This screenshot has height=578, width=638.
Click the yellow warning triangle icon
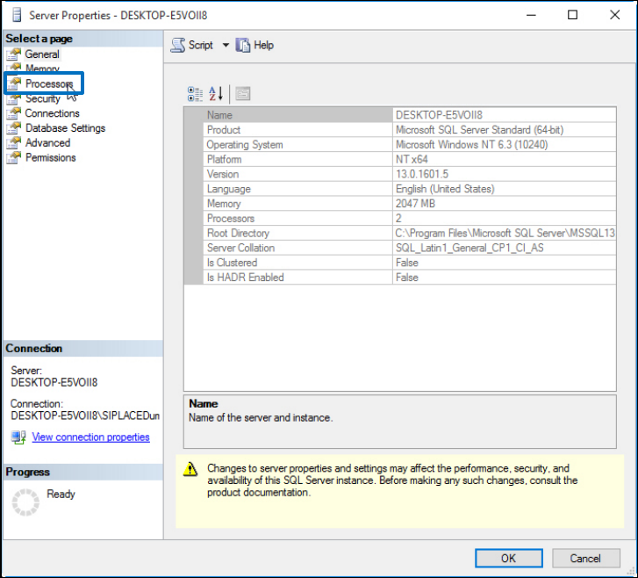tap(190, 469)
